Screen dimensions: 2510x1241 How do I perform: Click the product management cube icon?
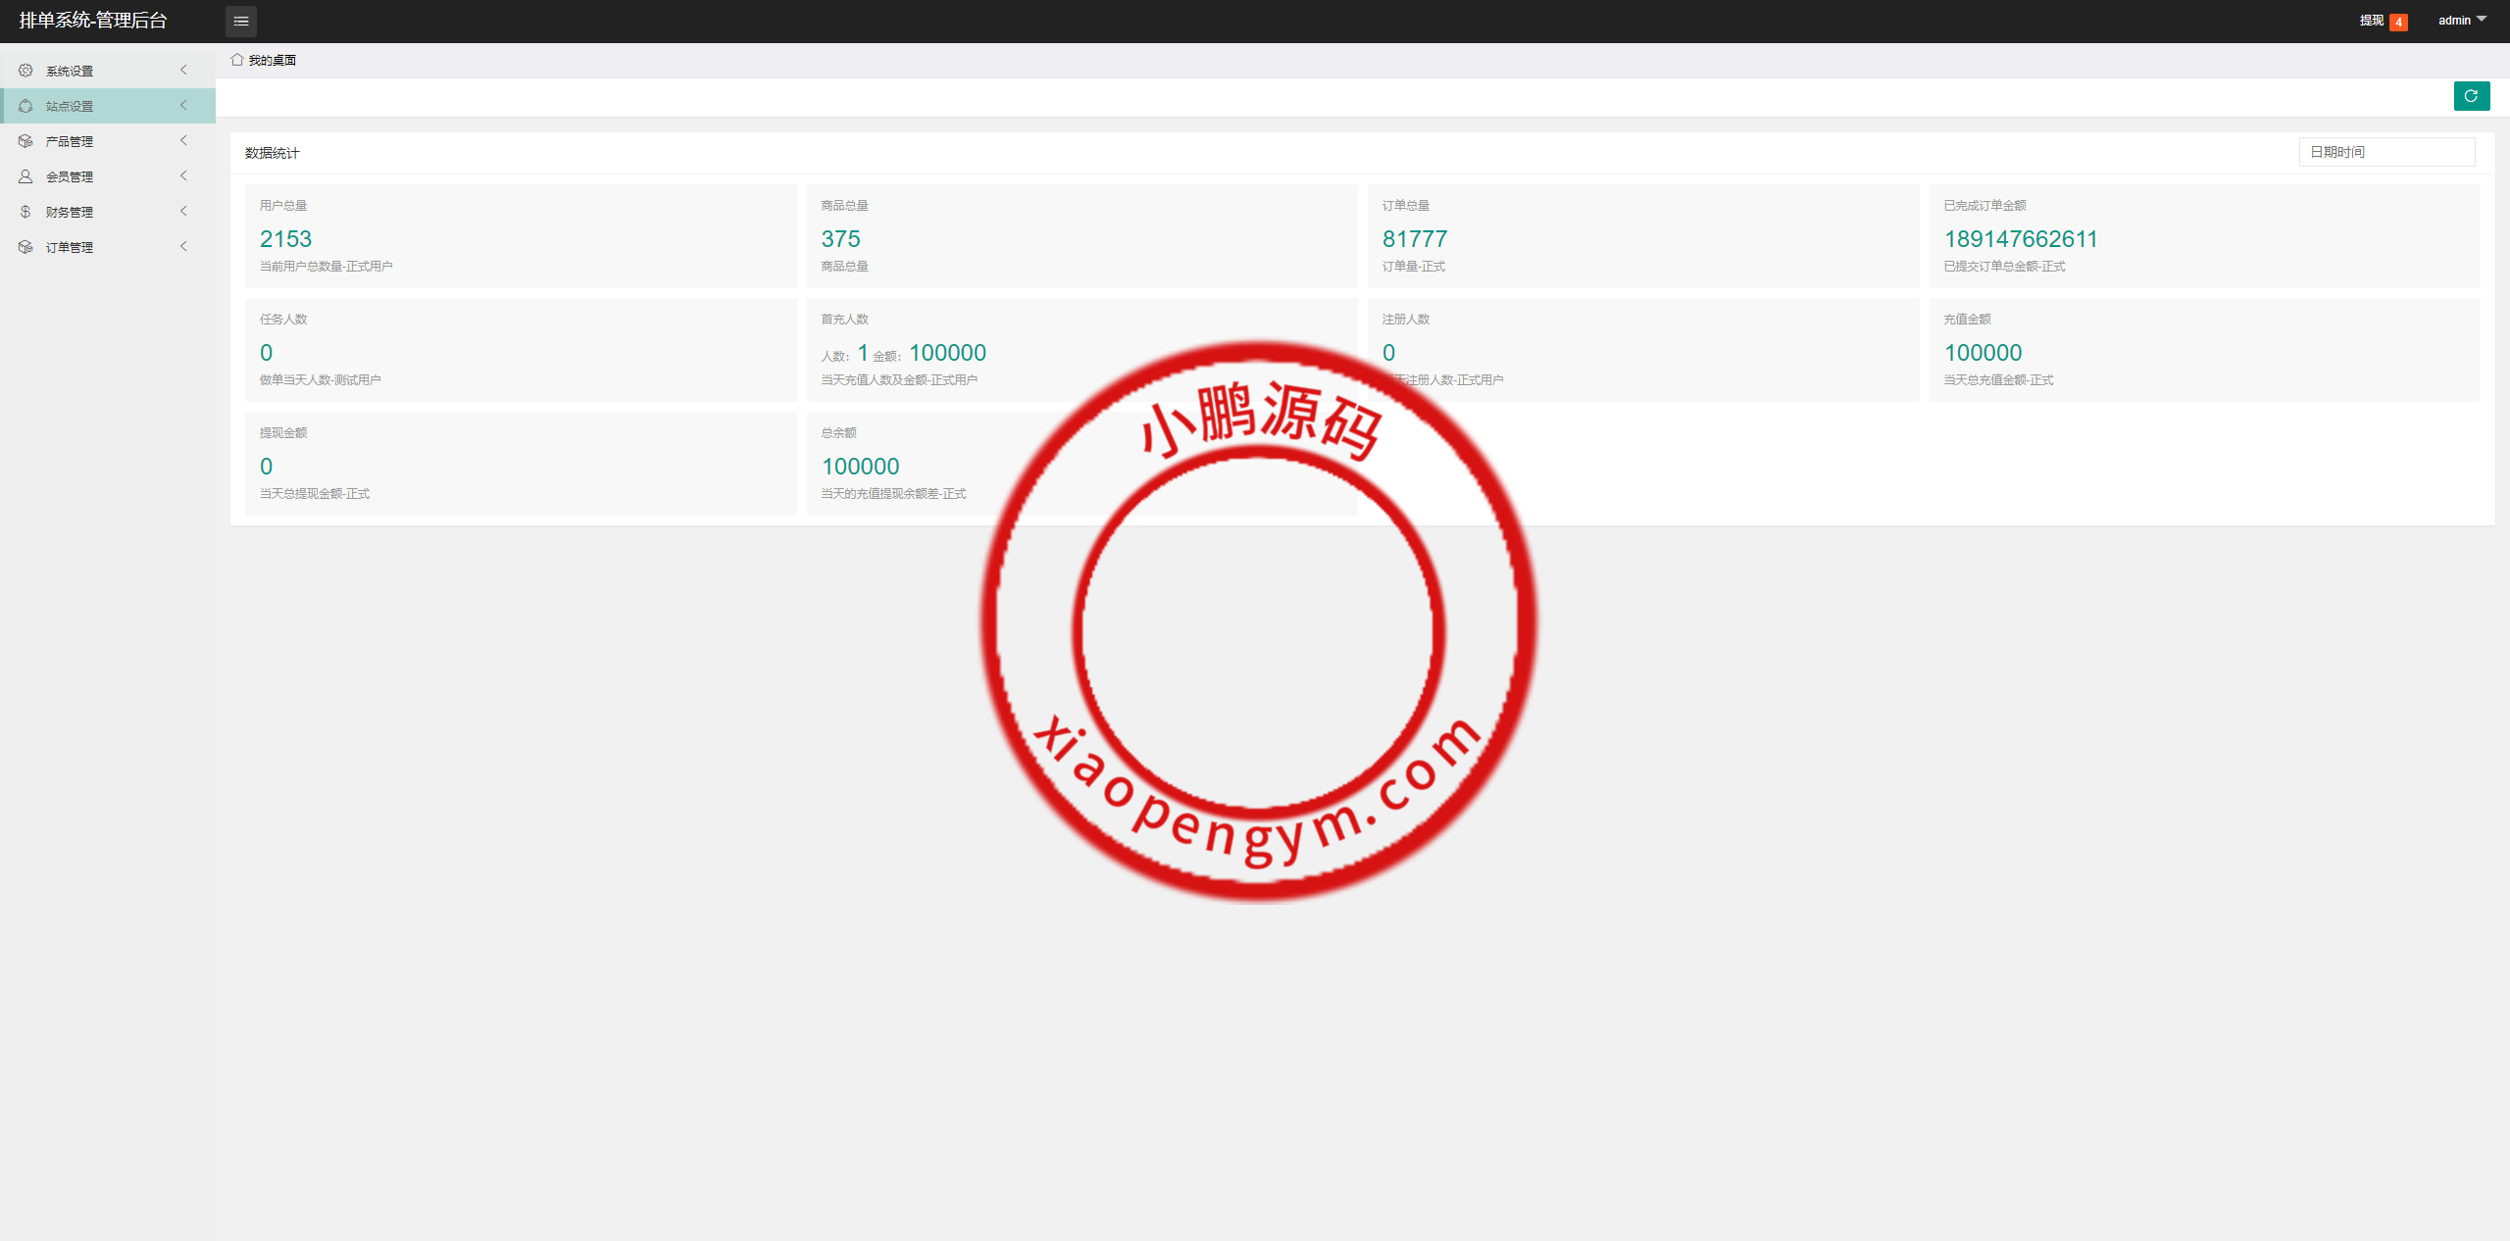(x=25, y=141)
